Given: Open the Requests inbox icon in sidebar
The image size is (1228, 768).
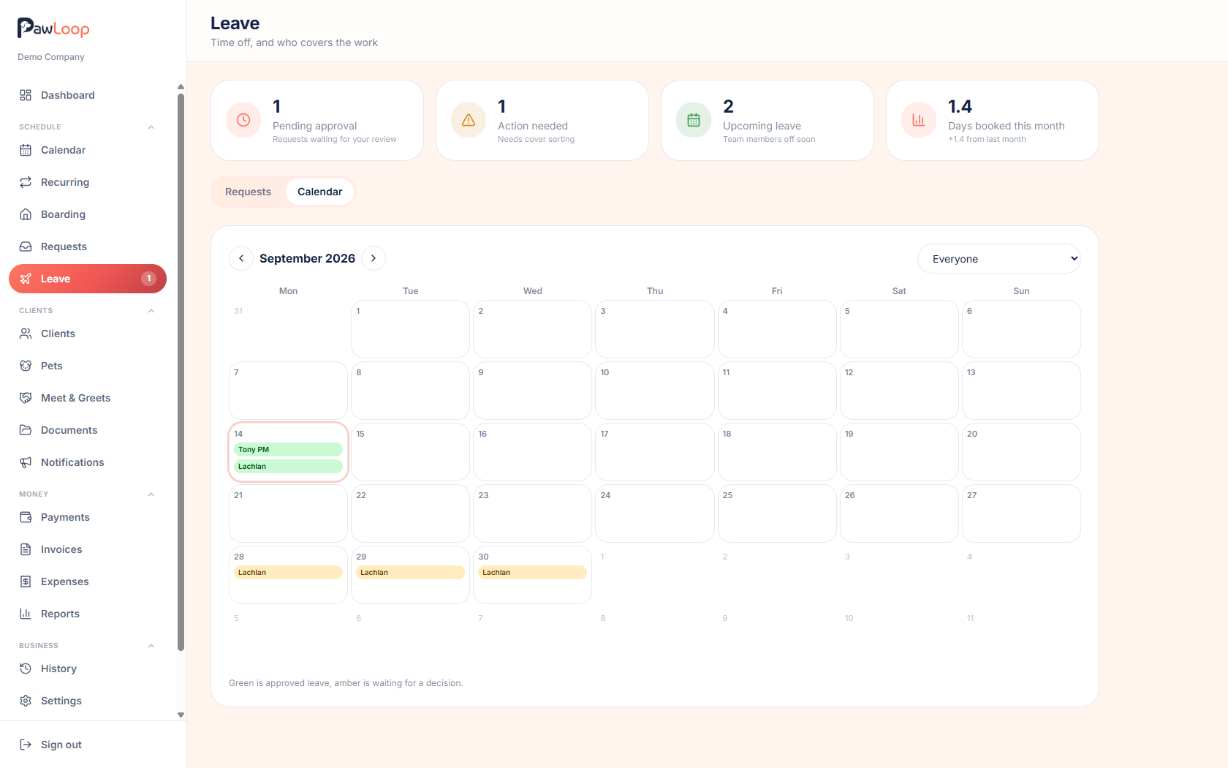Looking at the screenshot, I should pyautogui.click(x=26, y=246).
